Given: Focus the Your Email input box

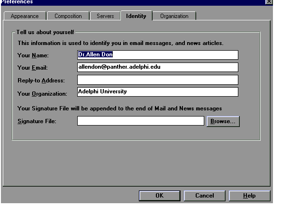Looking at the screenshot, I should pyautogui.click(x=158, y=67).
